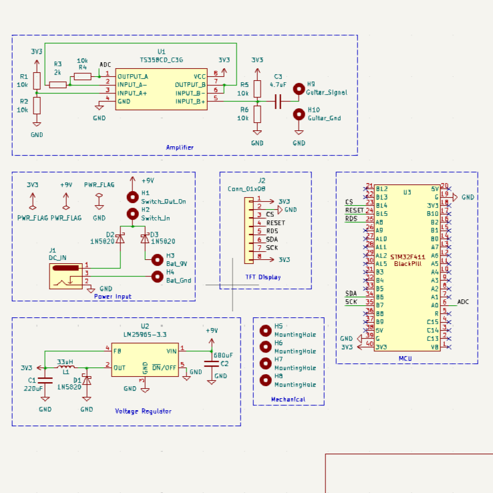The height and width of the screenshot is (493, 493).
Task: Click the ADC net label near R4
Action: [x=106, y=64]
